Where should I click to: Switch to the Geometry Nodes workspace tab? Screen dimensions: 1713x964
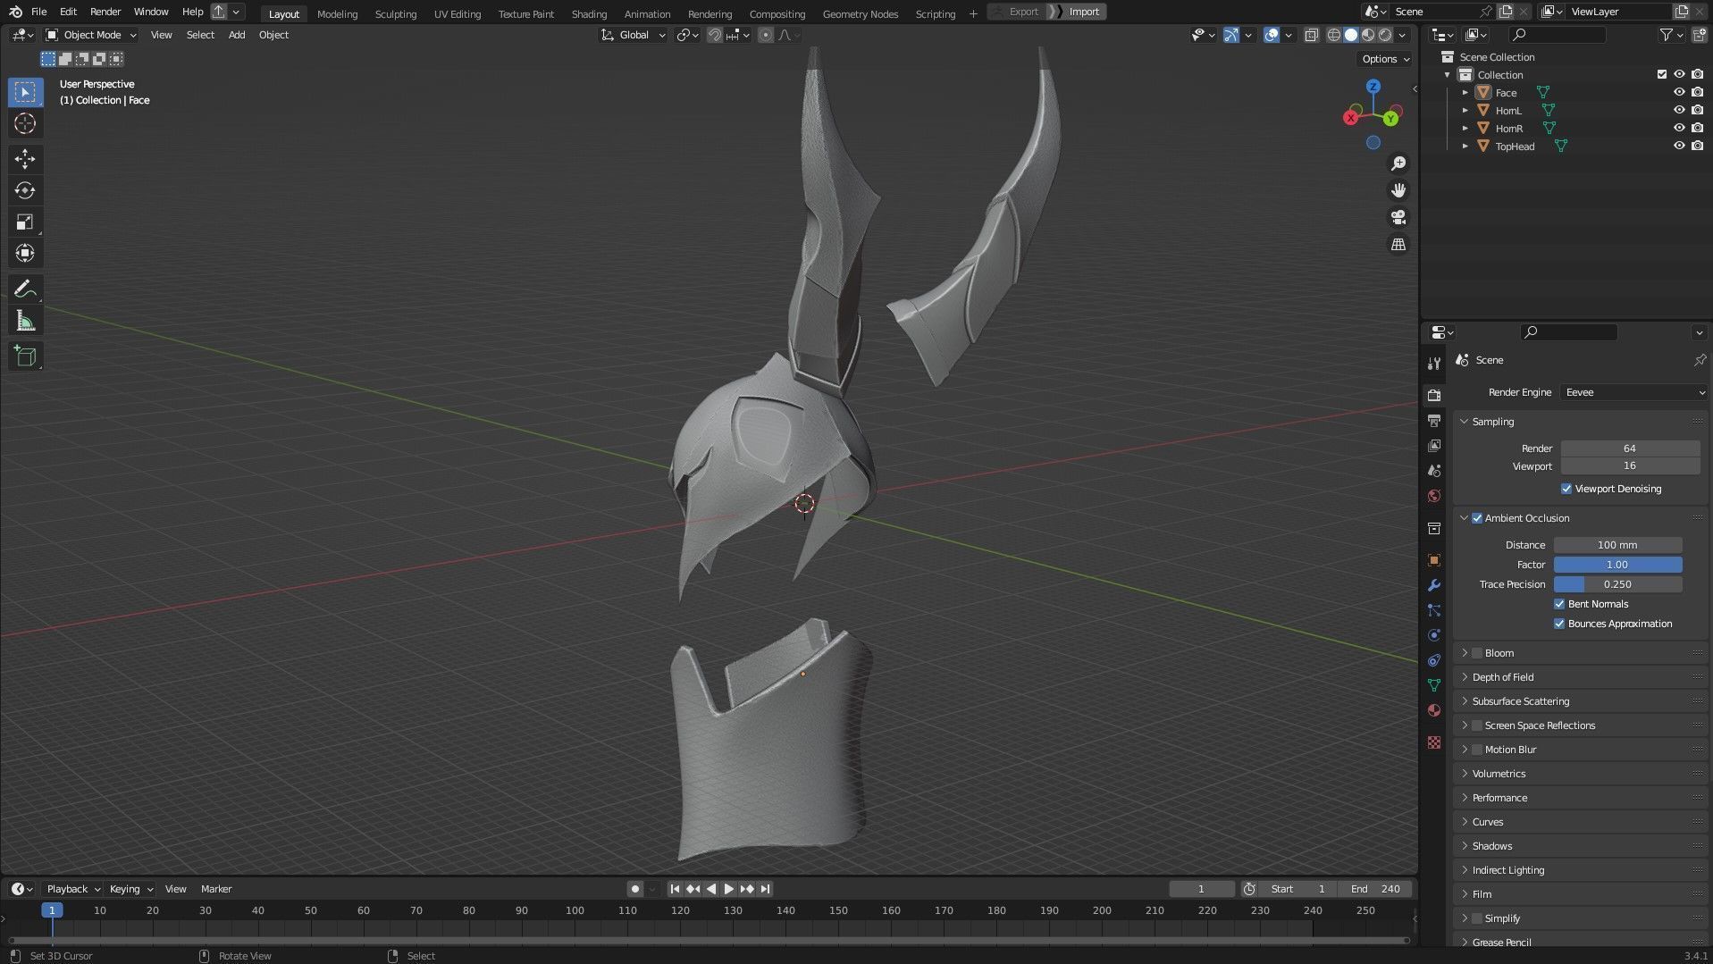(x=861, y=13)
